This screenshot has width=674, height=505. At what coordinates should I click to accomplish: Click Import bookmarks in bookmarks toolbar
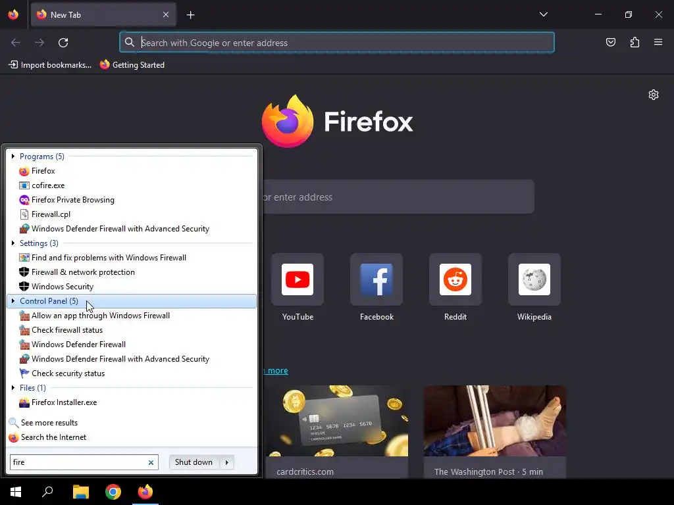point(50,65)
